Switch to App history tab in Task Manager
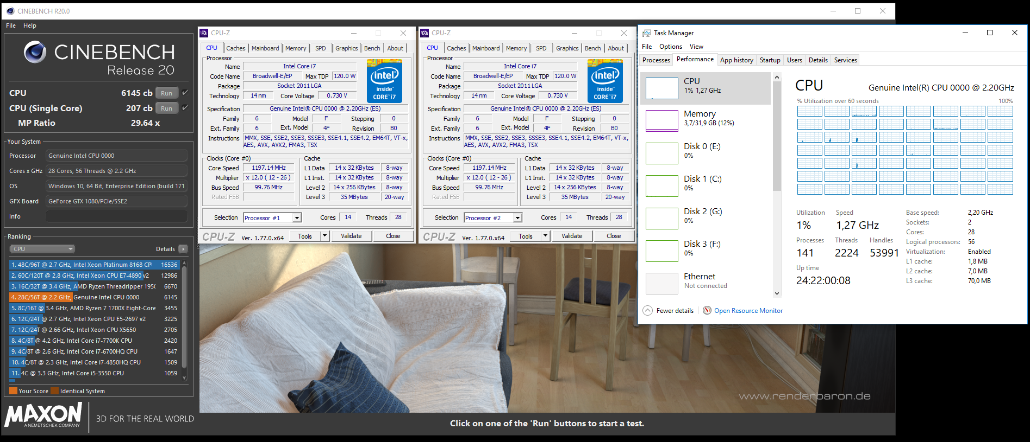 (736, 60)
